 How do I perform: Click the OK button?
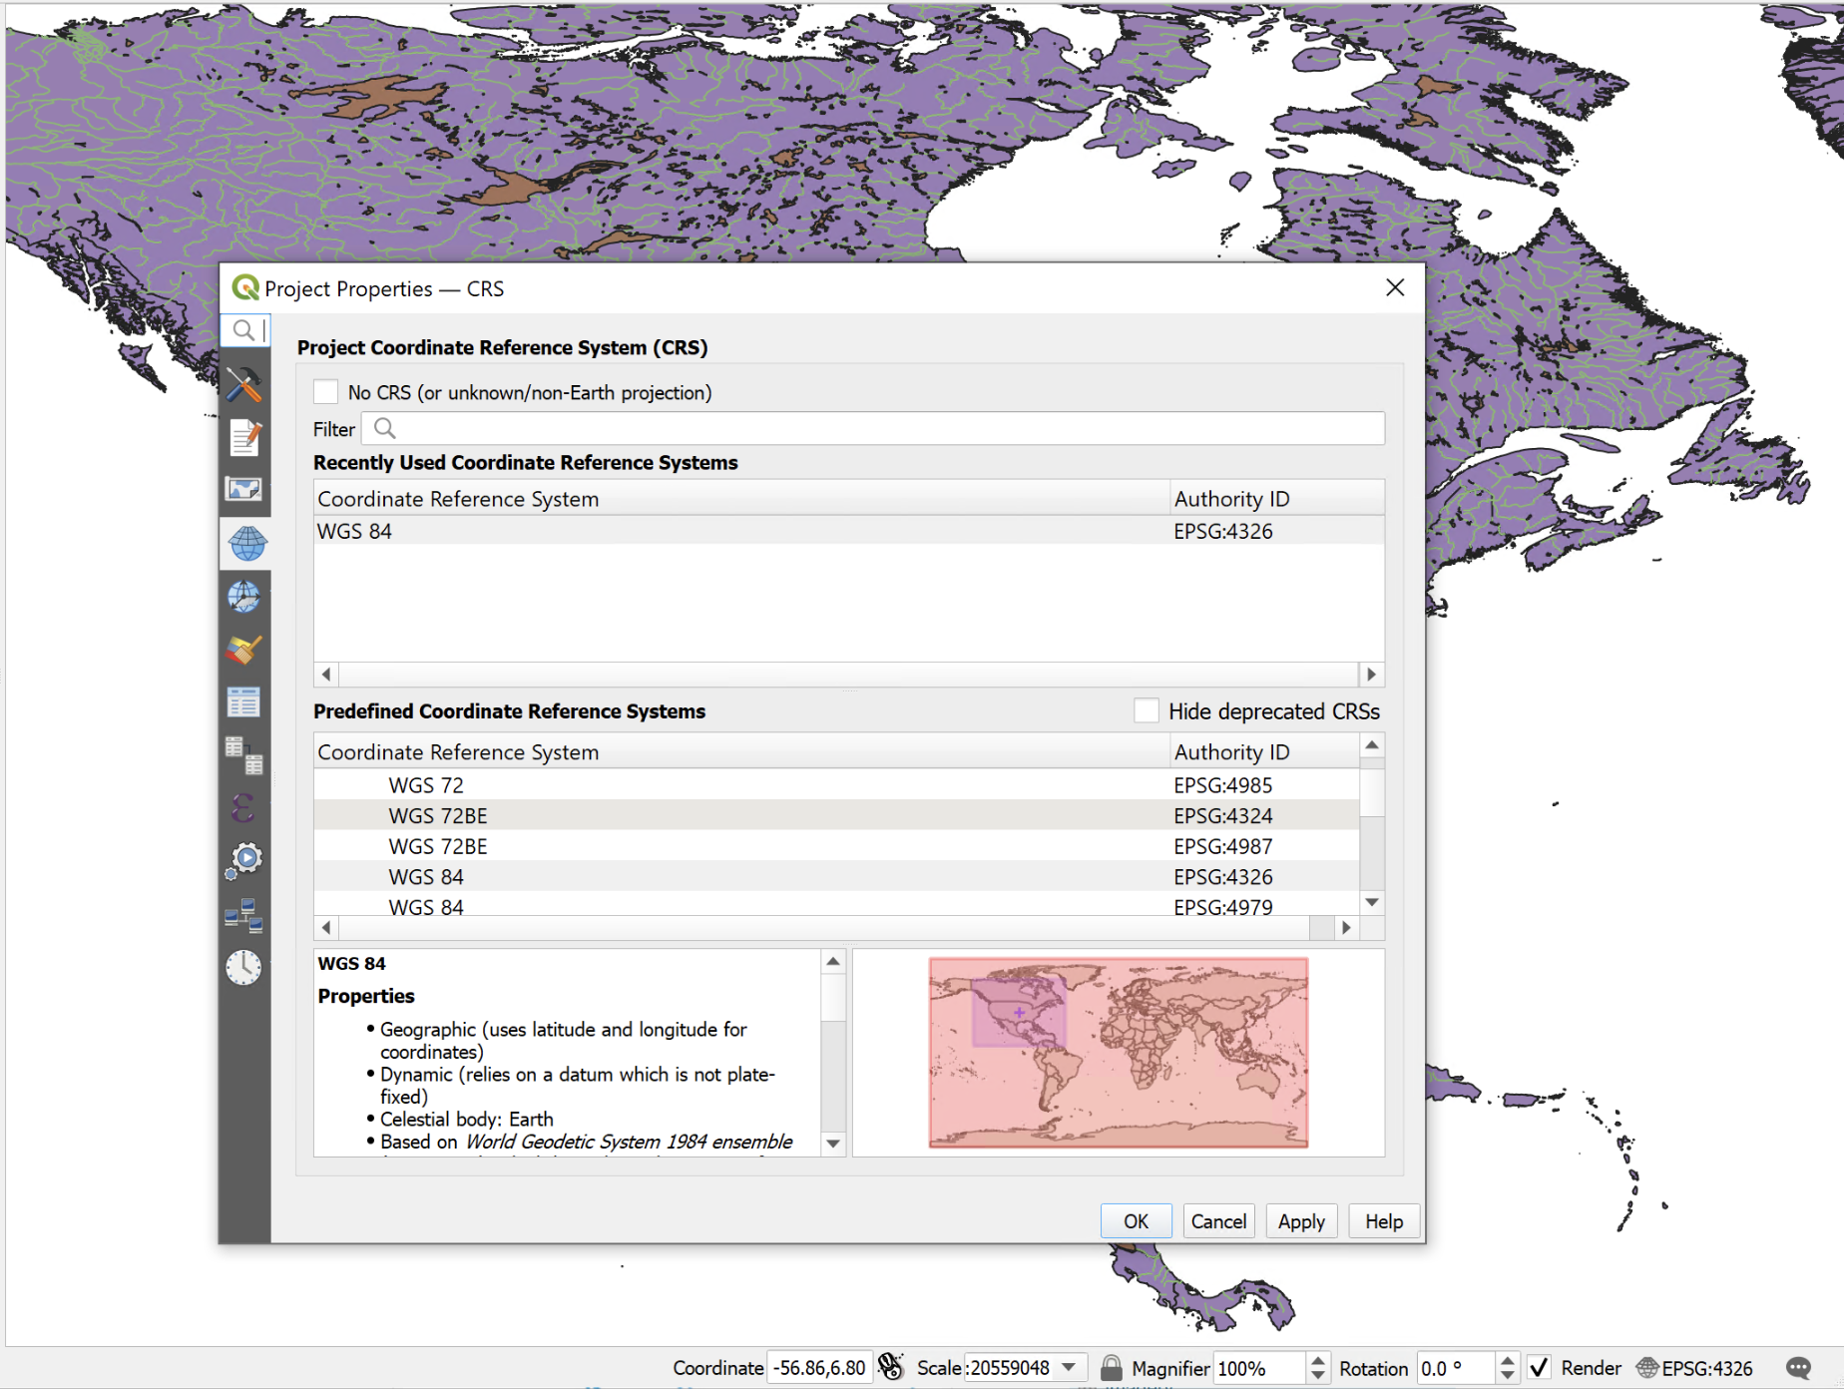click(x=1136, y=1221)
